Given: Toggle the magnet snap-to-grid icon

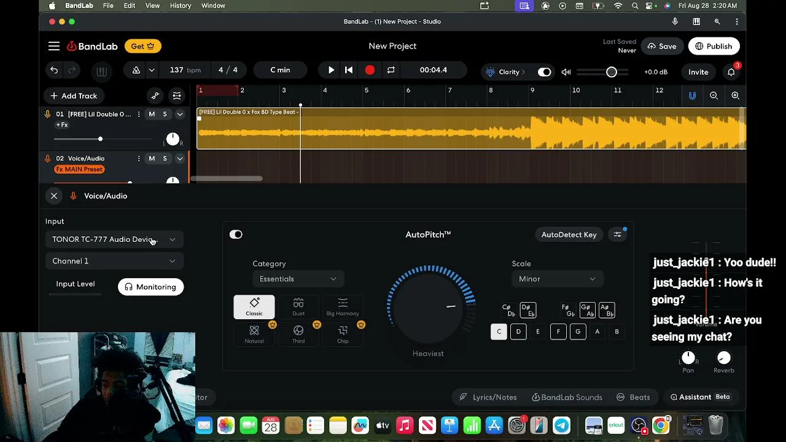Looking at the screenshot, I should pyautogui.click(x=692, y=96).
